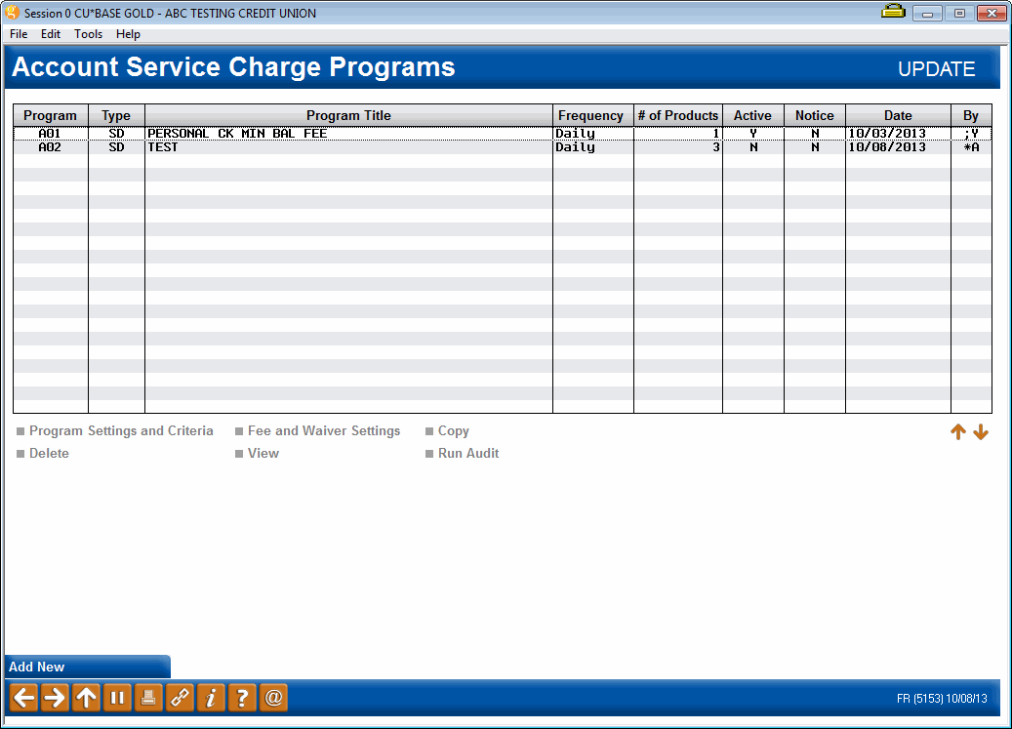
Task: Click the @ email icon on the toolbar
Action: point(272,697)
